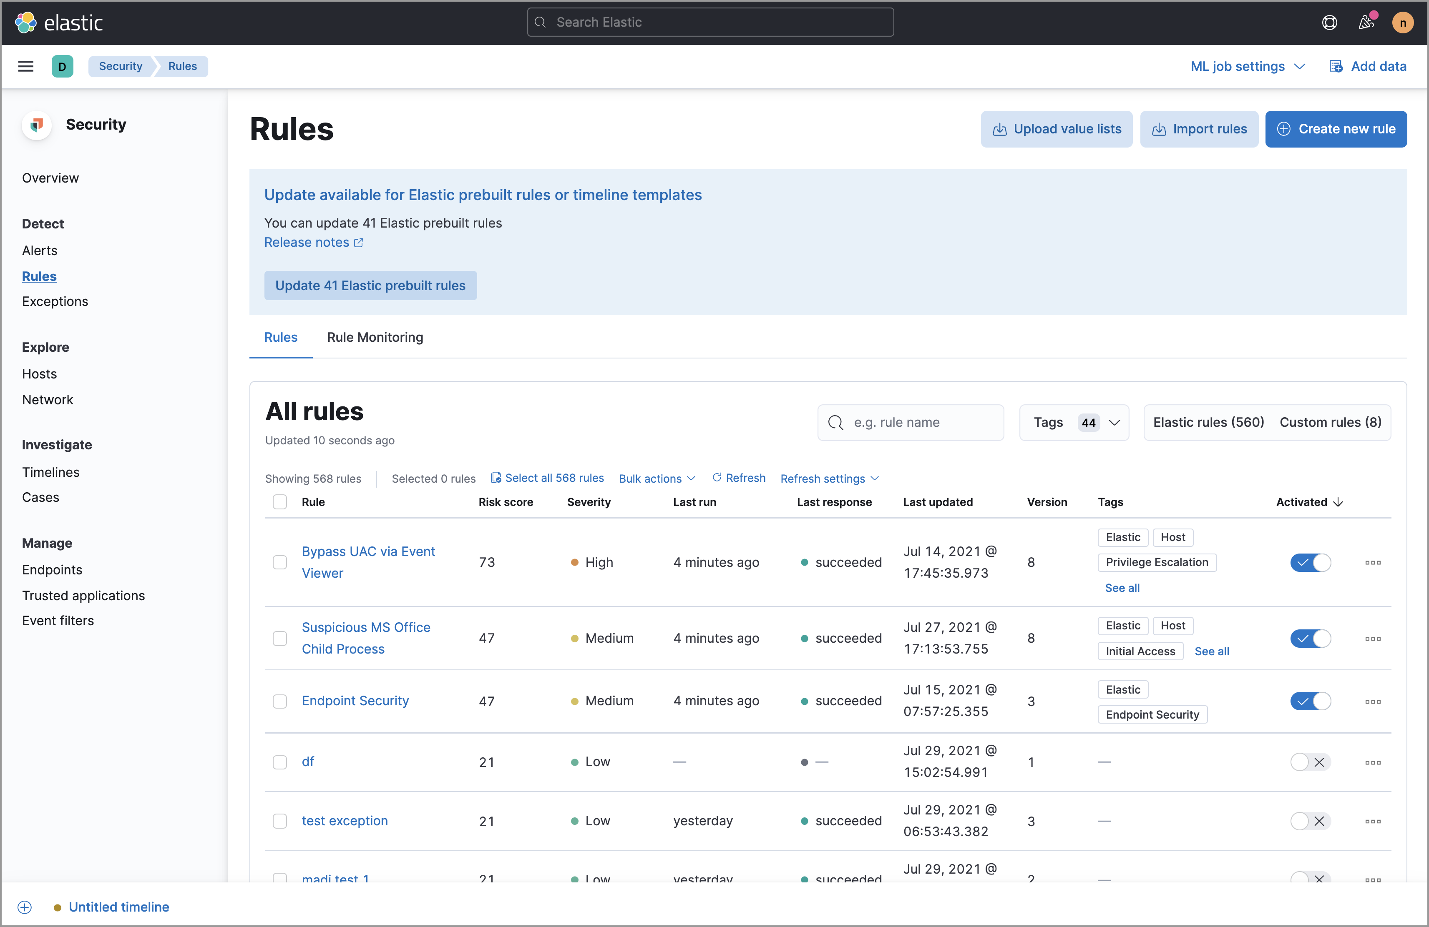The height and width of the screenshot is (927, 1429).
Task: Click the D space icon near breadcrumbs
Action: 63,66
